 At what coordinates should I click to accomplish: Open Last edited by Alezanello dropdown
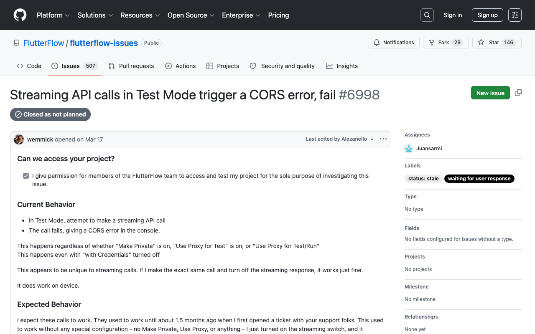click(340, 139)
